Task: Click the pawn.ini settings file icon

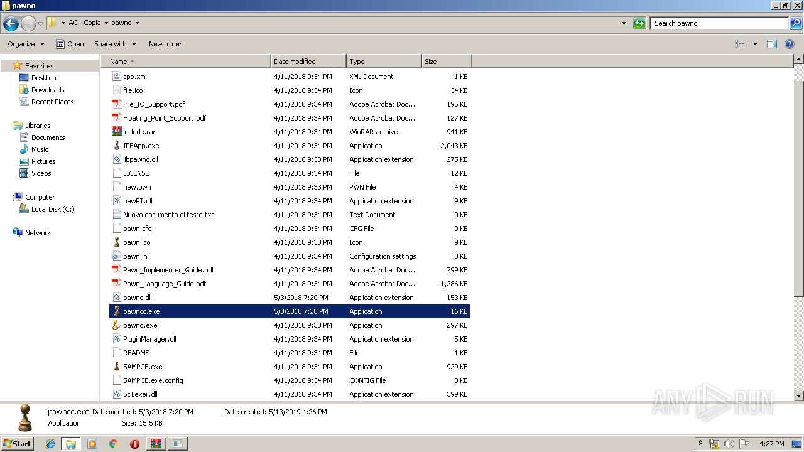Action: 116,256
